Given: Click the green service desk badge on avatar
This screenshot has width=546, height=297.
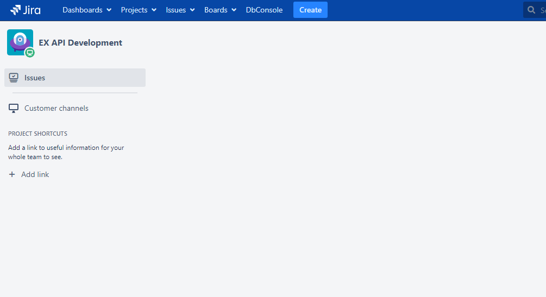Looking at the screenshot, I should (x=30, y=53).
